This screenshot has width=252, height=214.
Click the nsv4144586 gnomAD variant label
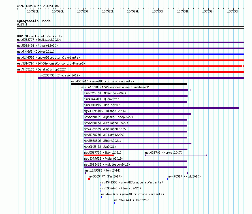[x=48, y=57]
